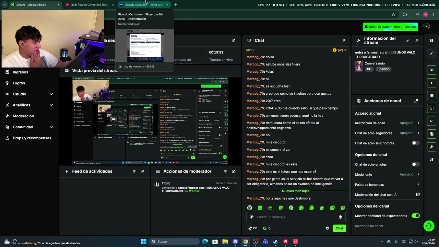Edit stream info with the pencil icon in panel header

click(408, 40)
